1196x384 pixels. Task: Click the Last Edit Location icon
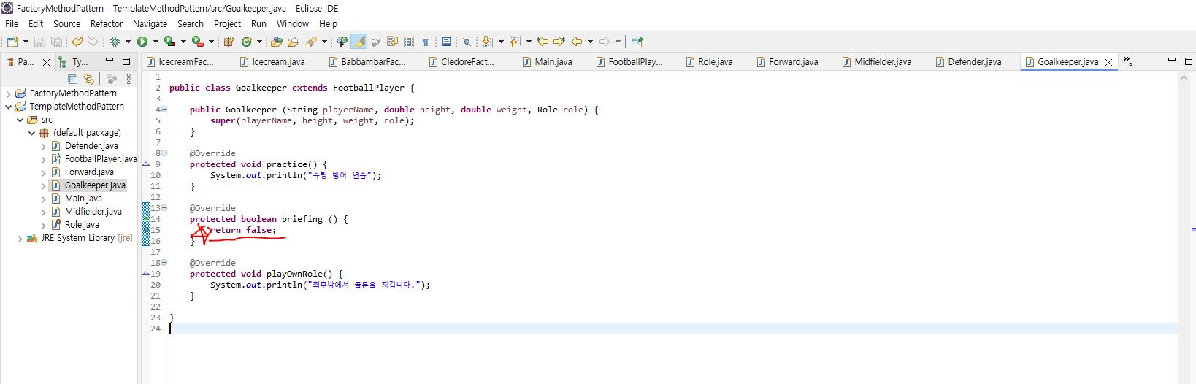[x=543, y=42]
